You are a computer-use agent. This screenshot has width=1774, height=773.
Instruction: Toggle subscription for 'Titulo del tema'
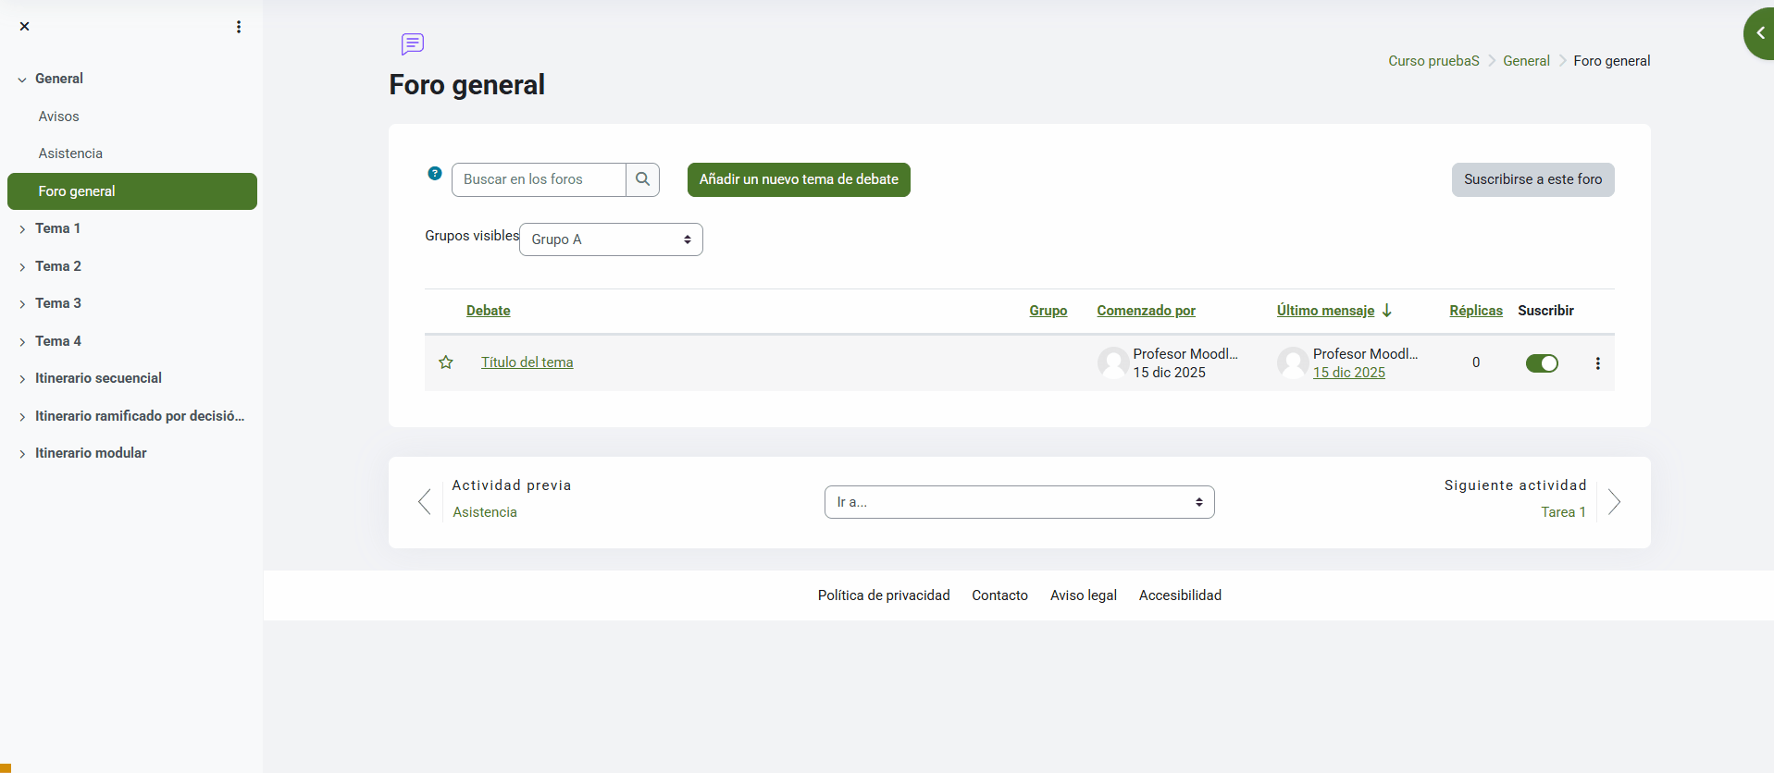coord(1542,363)
